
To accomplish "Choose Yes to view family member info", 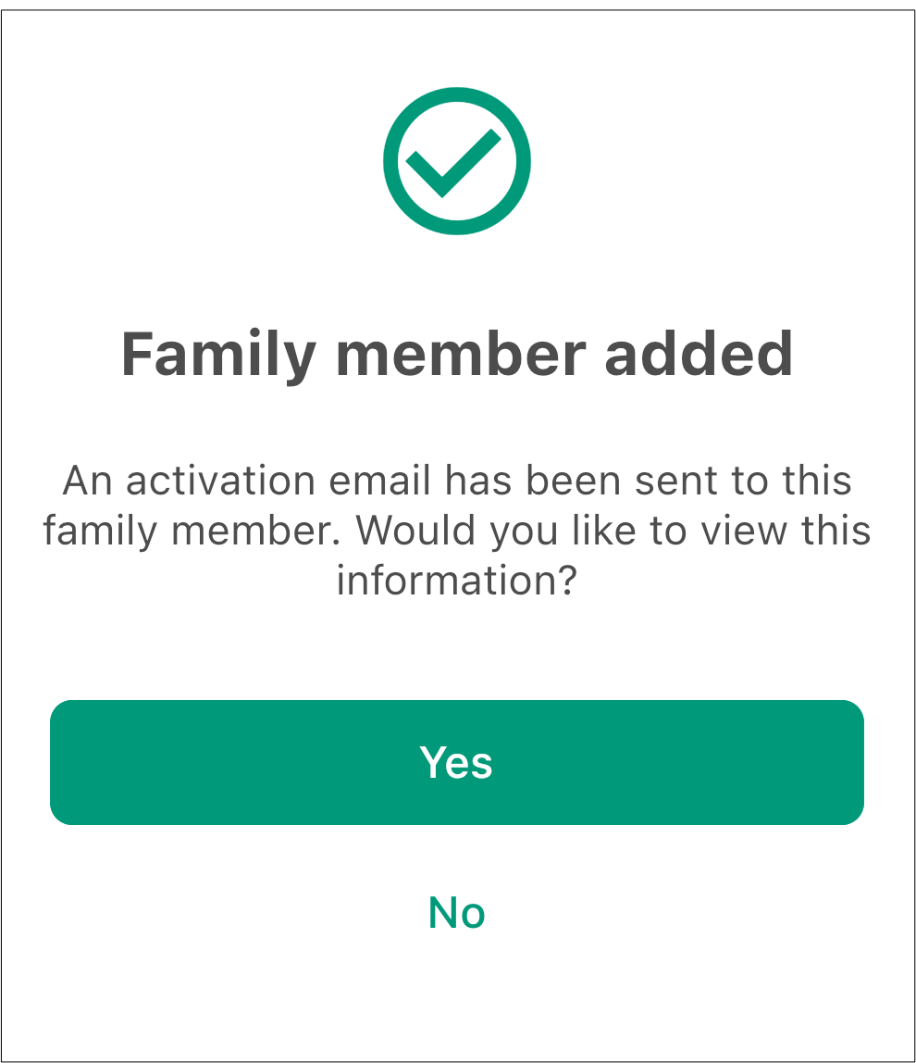I will (457, 762).
